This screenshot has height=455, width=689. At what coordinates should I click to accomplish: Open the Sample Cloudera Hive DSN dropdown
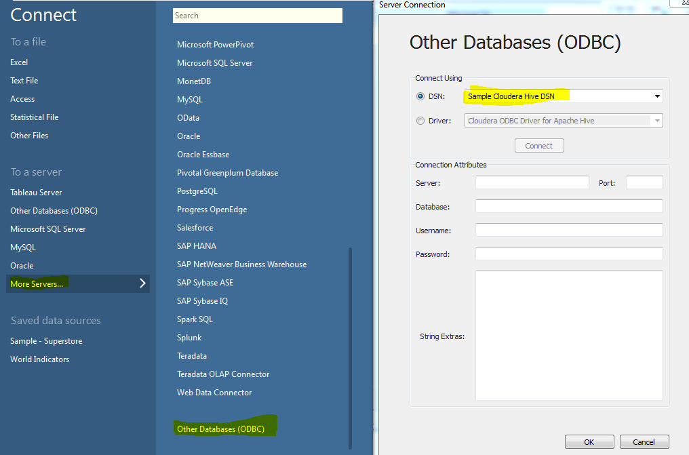tap(656, 96)
